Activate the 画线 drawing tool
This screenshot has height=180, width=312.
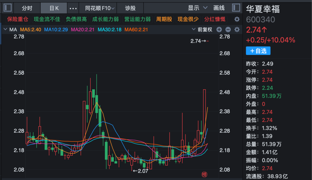219,8
